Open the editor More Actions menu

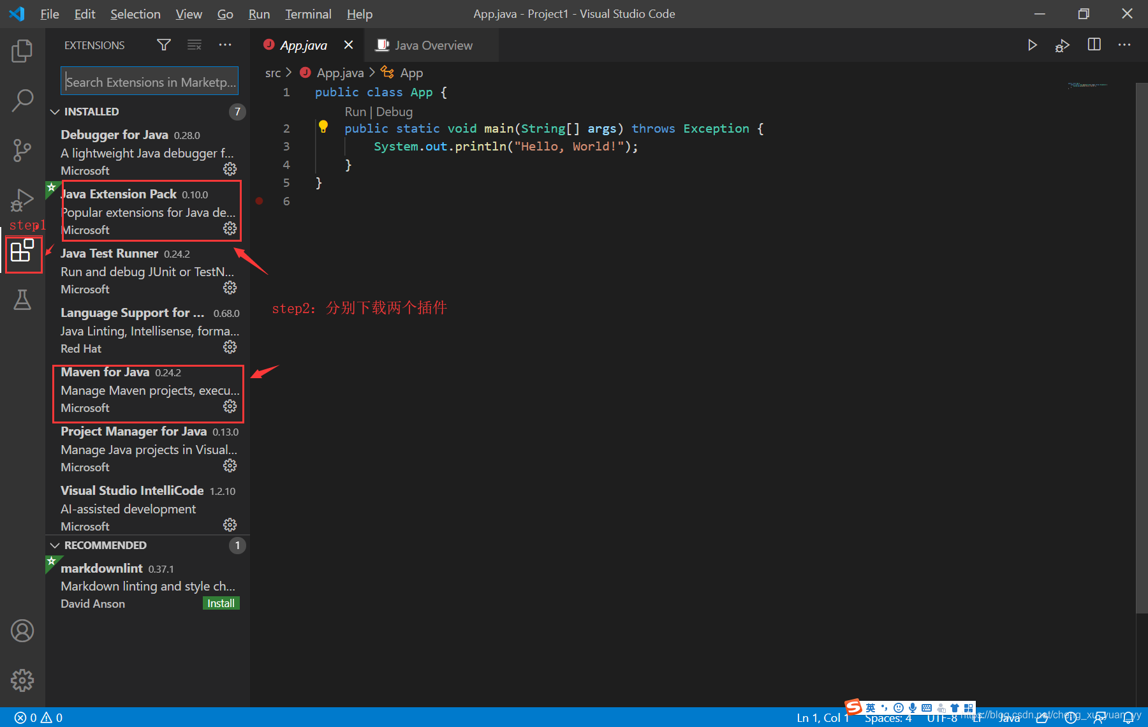click(x=1124, y=45)
